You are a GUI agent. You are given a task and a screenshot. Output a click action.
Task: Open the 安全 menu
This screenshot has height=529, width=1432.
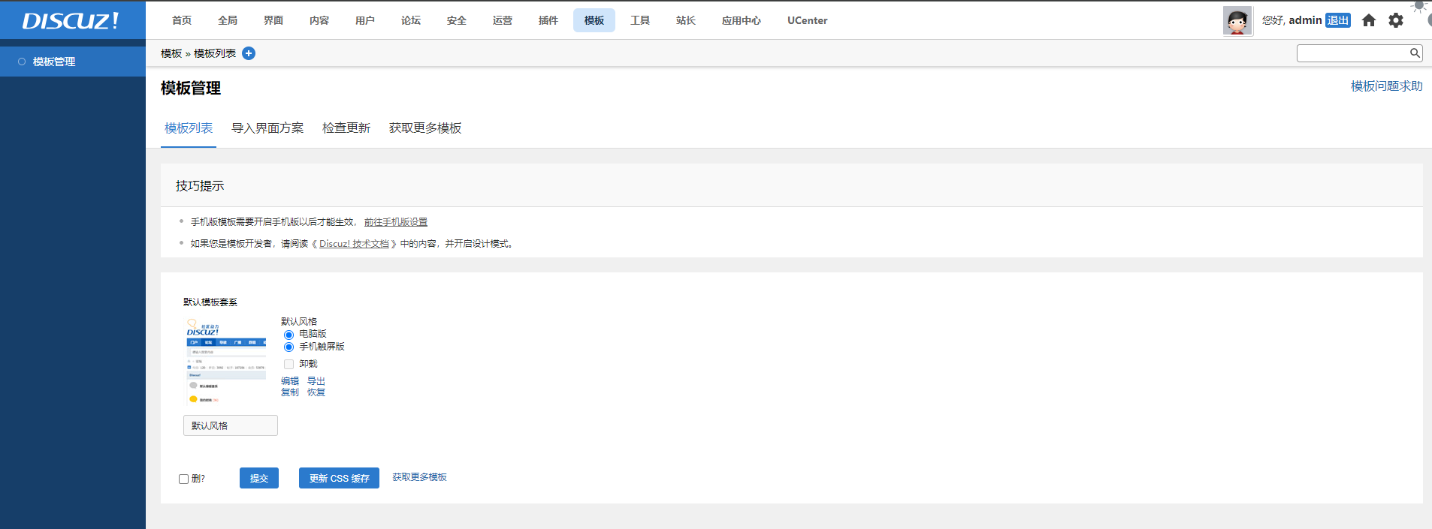[x=457, y=20]
